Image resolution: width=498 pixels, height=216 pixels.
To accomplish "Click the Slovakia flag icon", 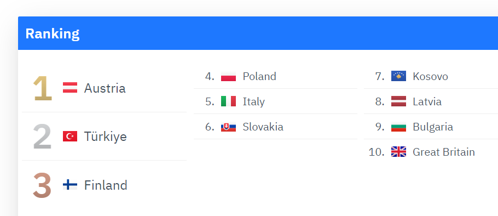I will pos(228,127).
